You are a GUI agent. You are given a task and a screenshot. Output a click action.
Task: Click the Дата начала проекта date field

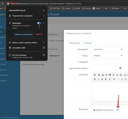105,68
